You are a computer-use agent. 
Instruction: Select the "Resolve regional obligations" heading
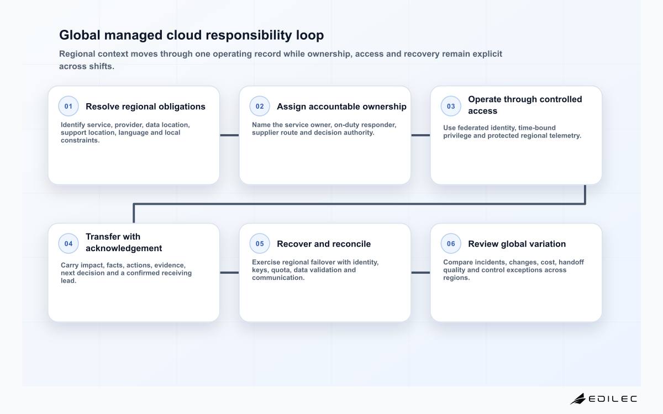[145, 107]
